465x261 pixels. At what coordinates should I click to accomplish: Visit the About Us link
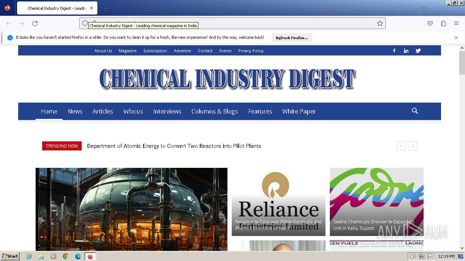(103, 51)
